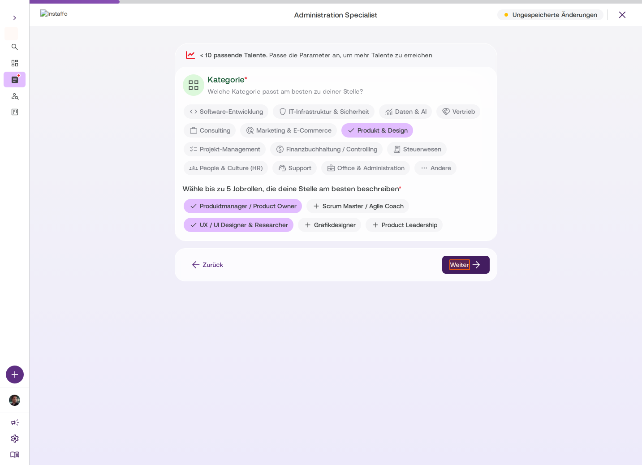The image size is (642, 465).
Task: Add the Scrum Master / Agile Coach role
Action: 358,206
